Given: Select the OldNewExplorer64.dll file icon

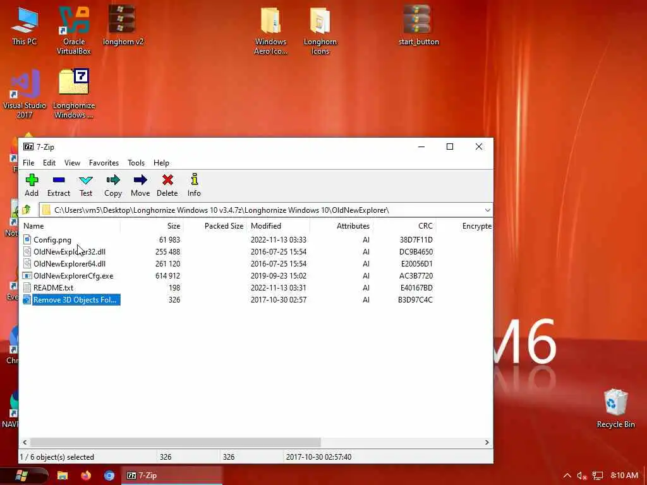Looking at the screenshot, I should [x=27, y=263].
